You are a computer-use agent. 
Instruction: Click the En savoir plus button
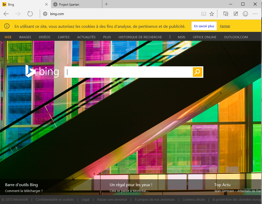pyautogui.click(x=204, y=26)
